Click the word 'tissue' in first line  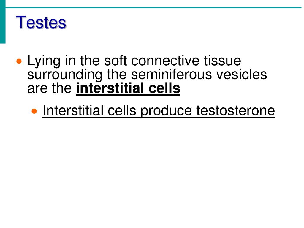[222, 61]
